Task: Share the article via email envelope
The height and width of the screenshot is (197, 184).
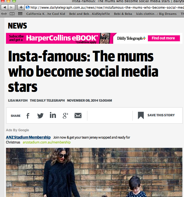Action: 78,116
